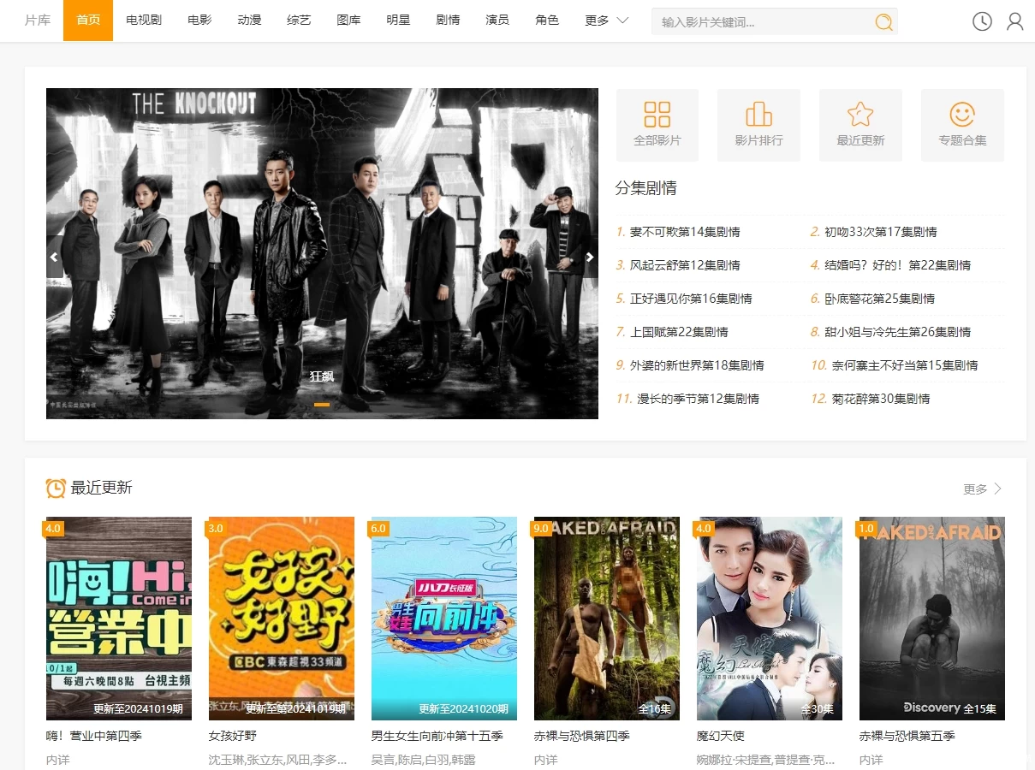Image resolution: width=1035 pixels, height=770 pixels.
Task: Open 卧底警花第25集剧情 link
Action: coord(879,299)
